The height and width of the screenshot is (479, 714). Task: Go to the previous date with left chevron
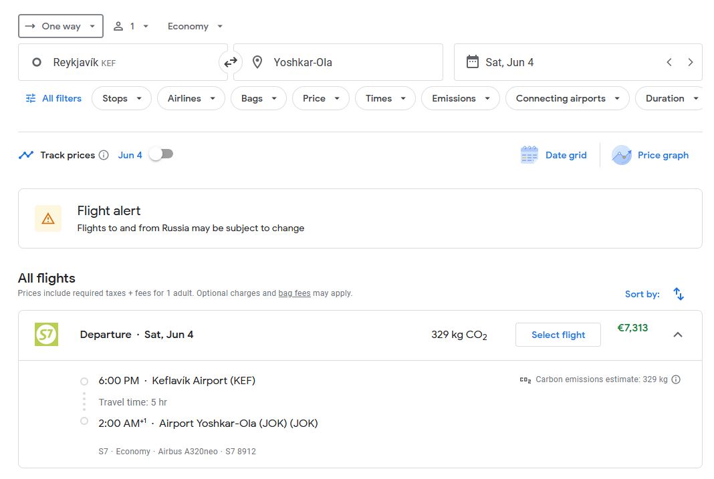click(669, 62)
